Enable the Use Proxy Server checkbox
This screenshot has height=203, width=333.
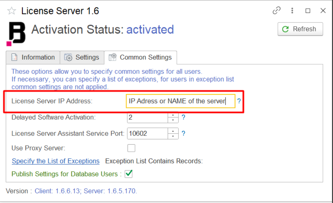(x=131, y=148)
